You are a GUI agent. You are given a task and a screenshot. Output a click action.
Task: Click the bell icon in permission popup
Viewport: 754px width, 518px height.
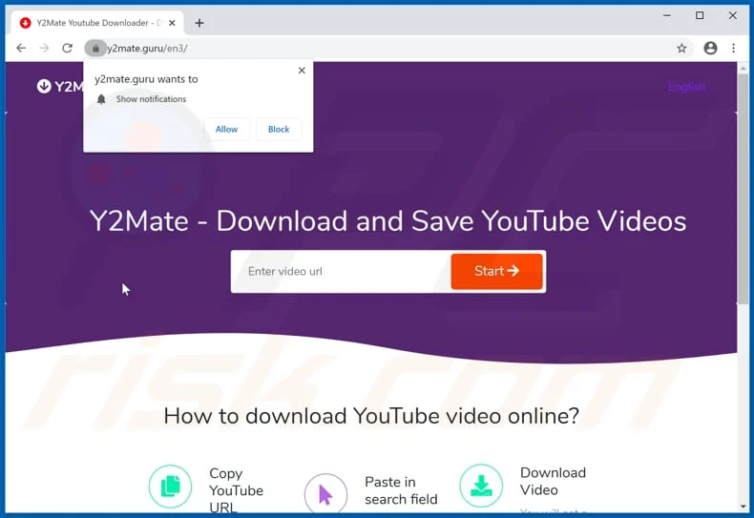(101, 99)
